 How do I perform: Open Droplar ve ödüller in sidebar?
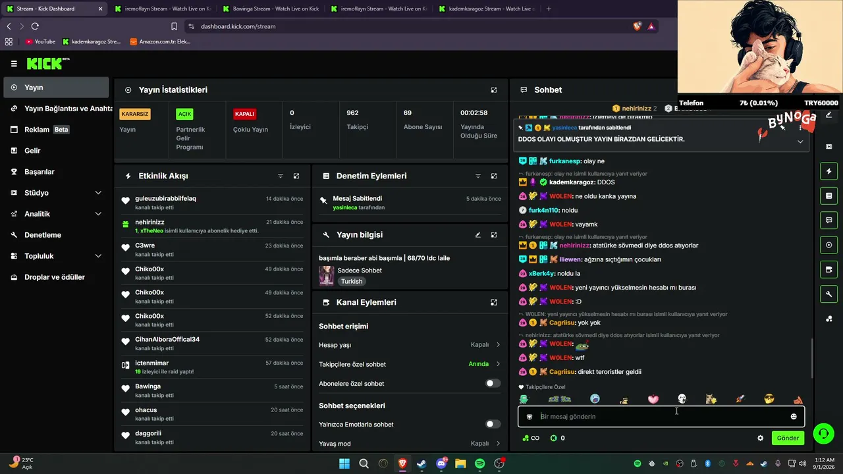point(56,277)
